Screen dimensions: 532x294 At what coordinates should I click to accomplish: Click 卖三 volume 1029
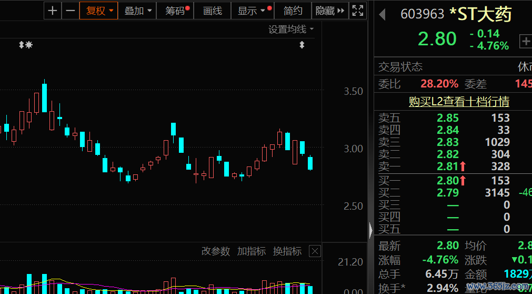click(x=497, y=142)
